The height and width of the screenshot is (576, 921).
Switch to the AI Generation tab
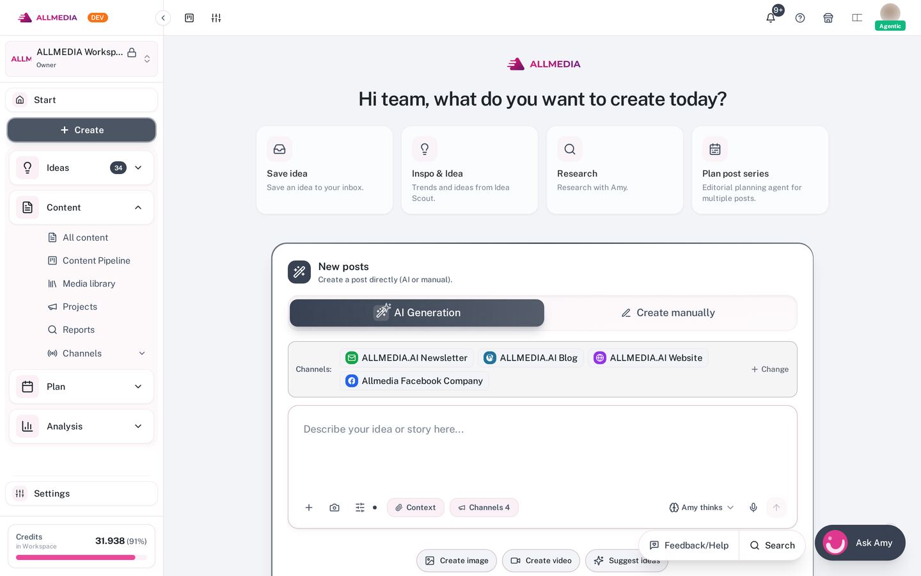417,313
